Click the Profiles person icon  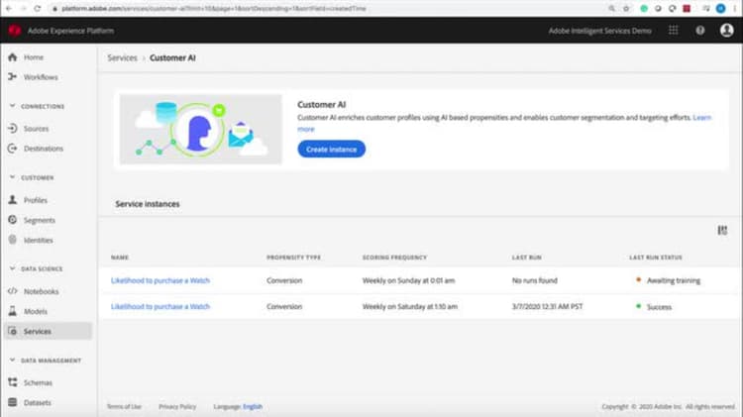pyautogui.click(x=13, y=200)
